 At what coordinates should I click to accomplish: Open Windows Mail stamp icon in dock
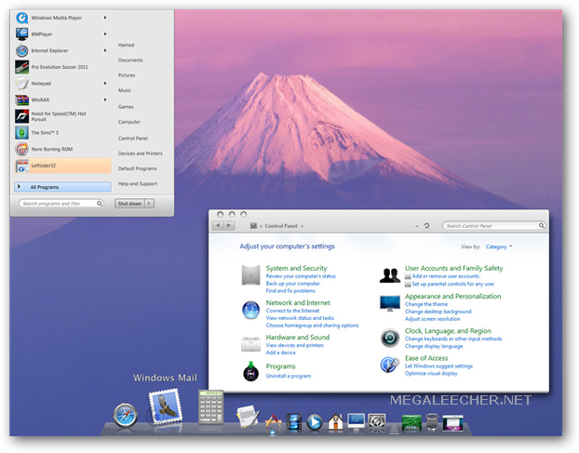point(166,406)
